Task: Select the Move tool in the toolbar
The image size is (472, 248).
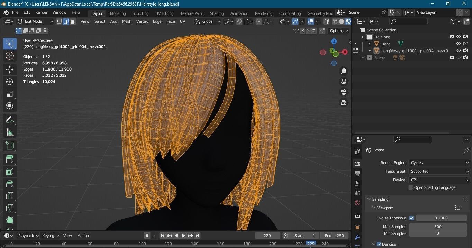Action: tap(10, 69)
